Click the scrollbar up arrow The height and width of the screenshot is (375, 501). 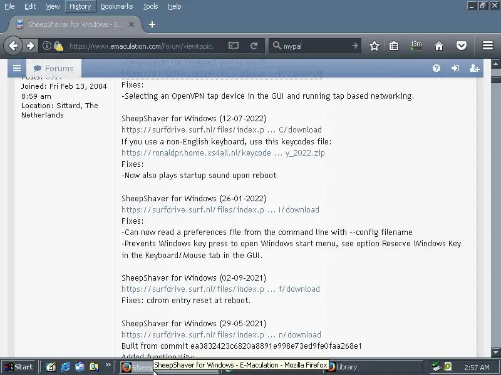[x=495, y=64]
